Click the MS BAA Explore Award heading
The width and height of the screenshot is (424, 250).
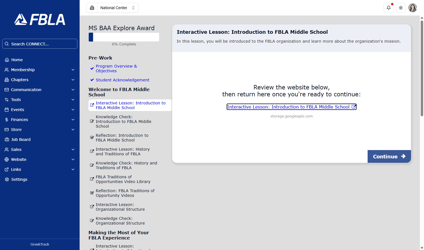[x=122, y=28]
